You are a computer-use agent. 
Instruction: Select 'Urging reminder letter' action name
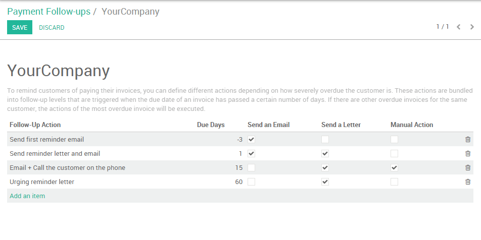click(x=42, y=182)
